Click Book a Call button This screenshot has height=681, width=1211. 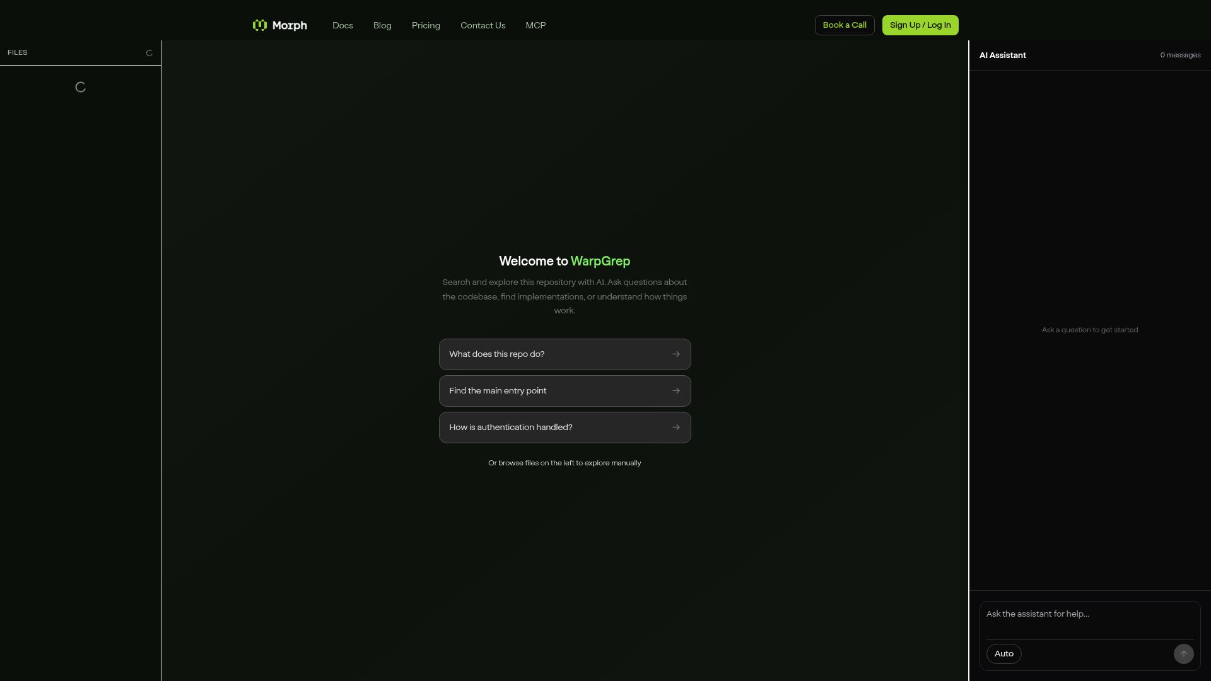pos(845,25)
